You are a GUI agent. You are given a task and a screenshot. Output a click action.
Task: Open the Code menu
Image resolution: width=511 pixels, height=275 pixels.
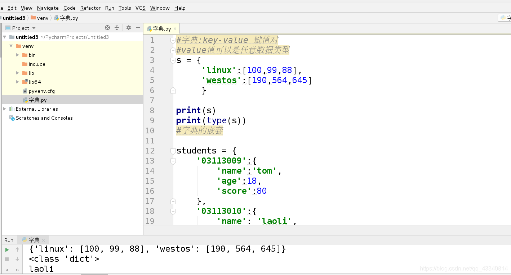70,8
